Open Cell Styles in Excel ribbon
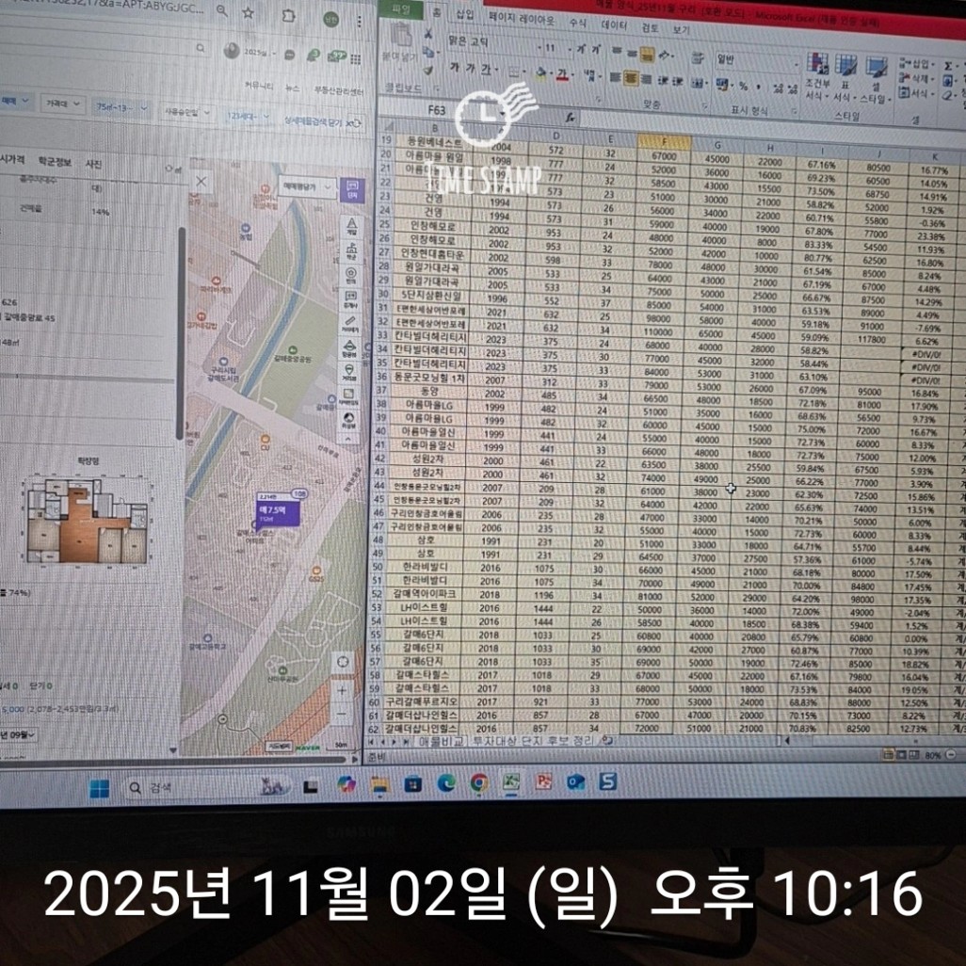The image size is (966, 966). (x=876, y=80)
